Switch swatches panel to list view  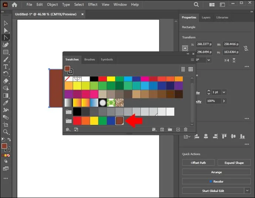coord(183,69)
